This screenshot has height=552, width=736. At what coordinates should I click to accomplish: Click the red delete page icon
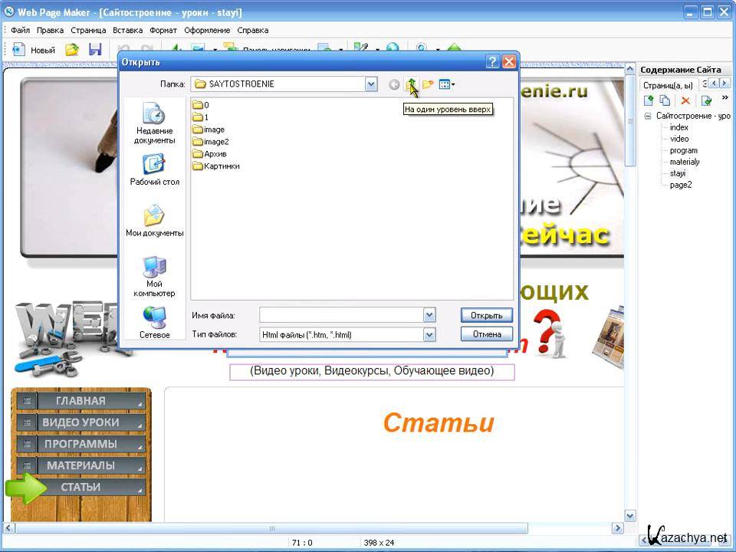tap(685, 100)
